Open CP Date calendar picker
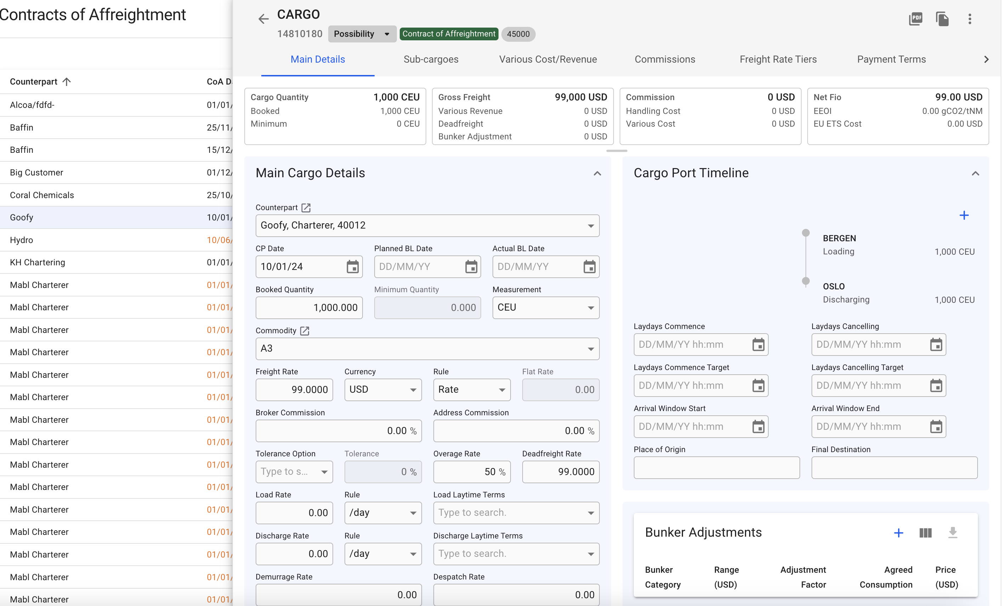This screenshot has height=606, width=1002. coord(352,267)
